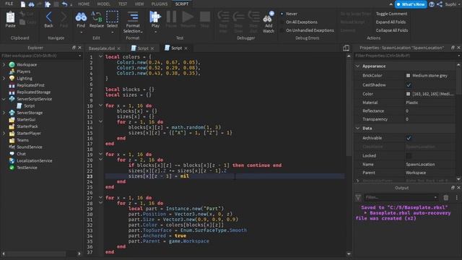The height and width of the screenshot is (260, 462).
Task: Select SoundService in Explorer
Action: 29,147
